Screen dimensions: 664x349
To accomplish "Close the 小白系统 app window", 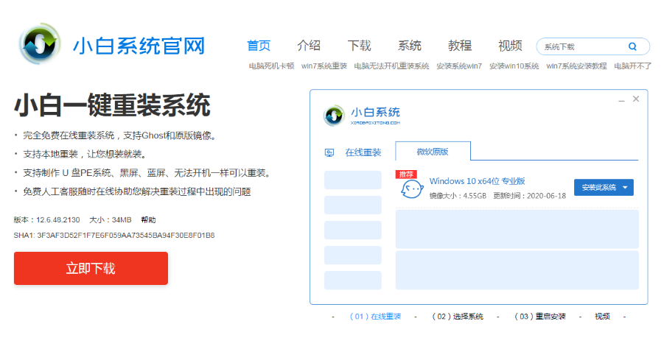I will [x=636, y=99].
